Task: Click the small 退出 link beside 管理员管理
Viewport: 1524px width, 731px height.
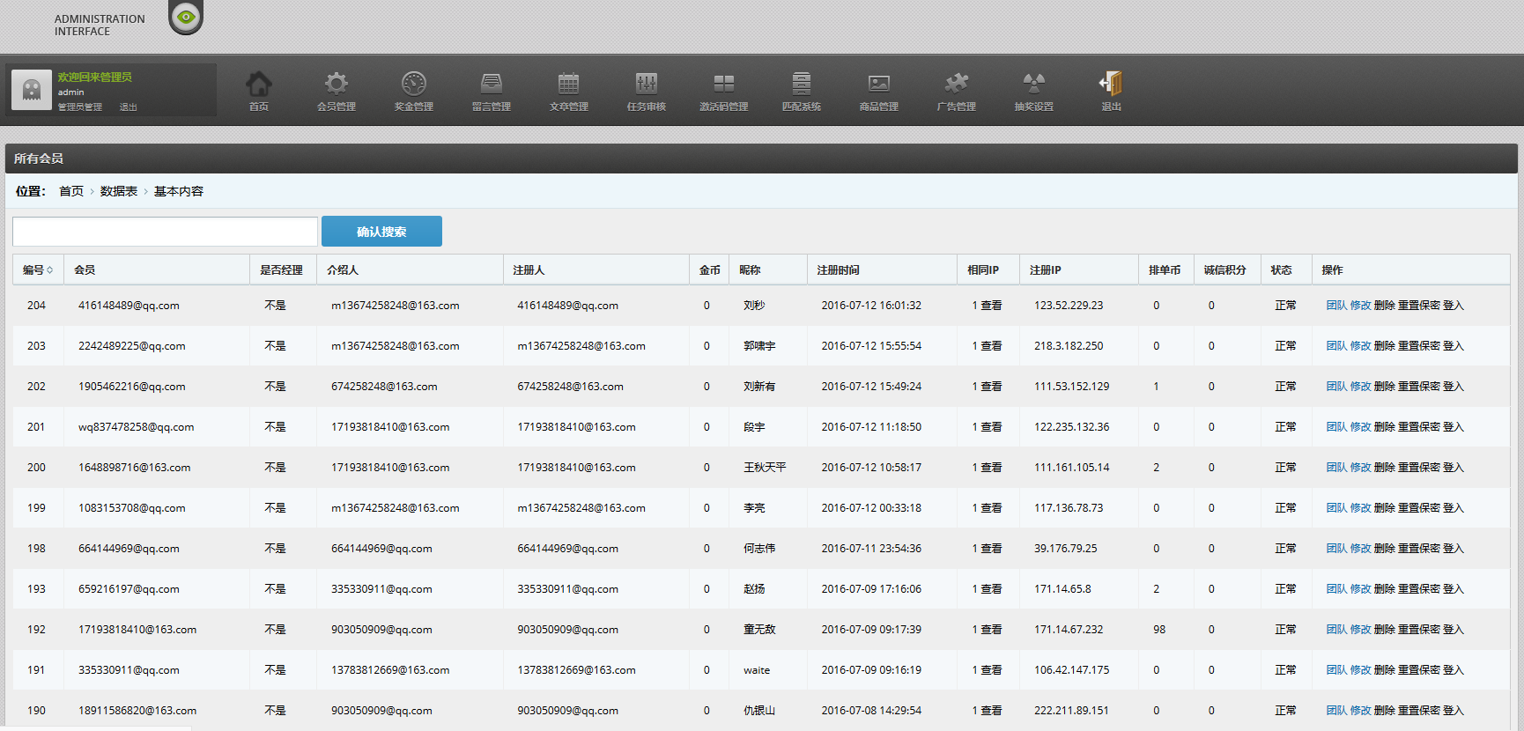Action: click(129, 107)
